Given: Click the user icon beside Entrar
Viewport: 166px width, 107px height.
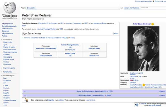Looking at the screenshot, I should click(x=153, y=1).
